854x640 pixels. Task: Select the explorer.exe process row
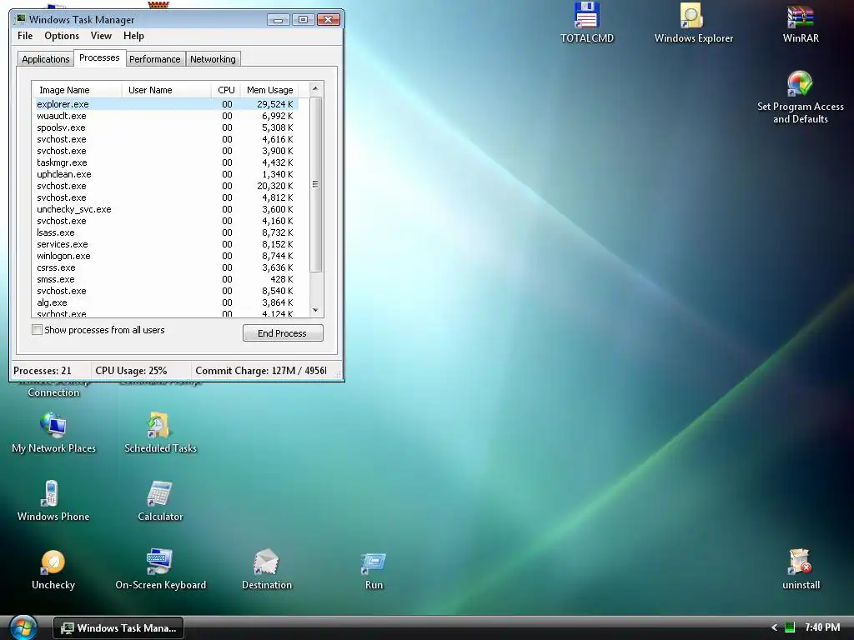[x=166, y=104]
